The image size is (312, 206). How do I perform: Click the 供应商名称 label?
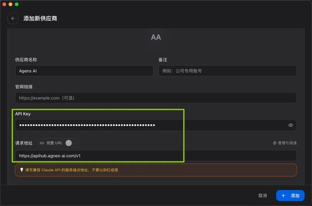pyautogui.click(x=26, y=60)
